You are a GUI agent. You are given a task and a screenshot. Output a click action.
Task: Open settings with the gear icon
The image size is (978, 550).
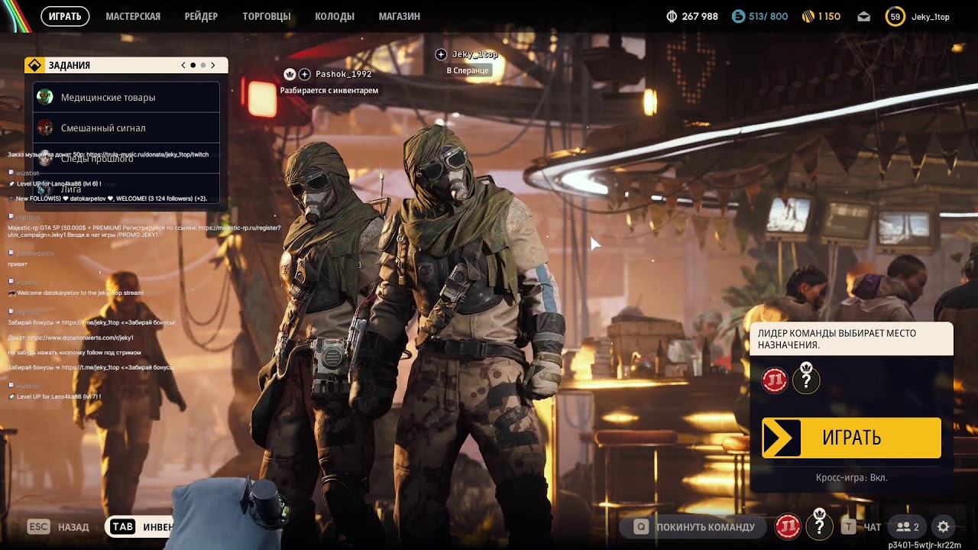(944, 527)
